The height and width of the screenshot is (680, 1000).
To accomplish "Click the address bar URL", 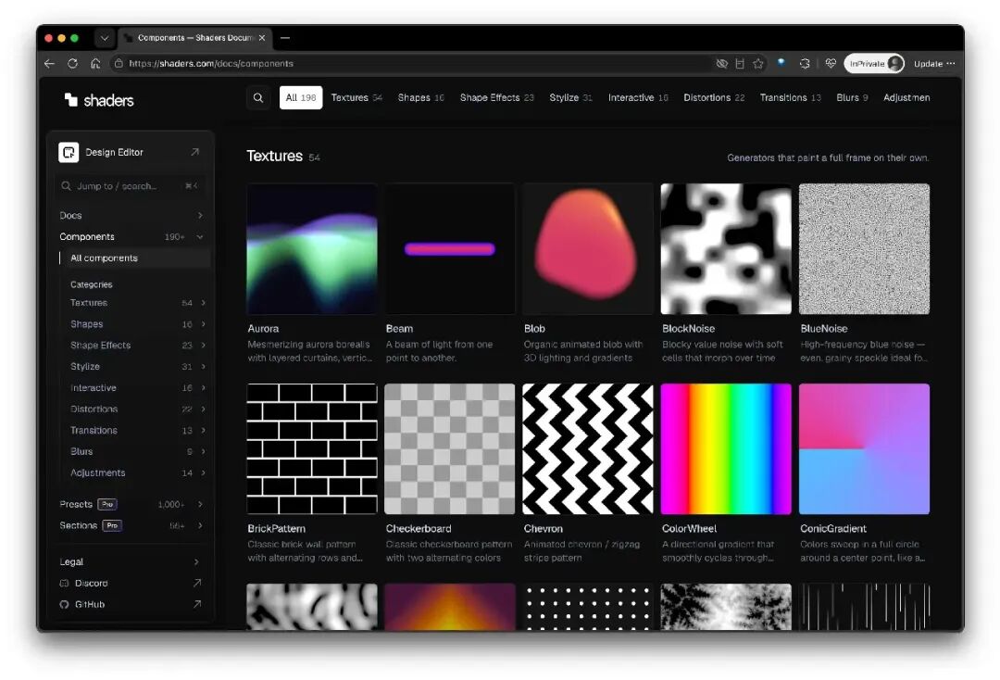I will pos(211,64).
